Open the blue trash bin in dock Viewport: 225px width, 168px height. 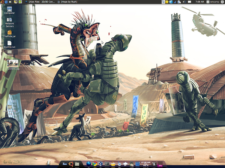pyautogui.click(x=137, y=164)
